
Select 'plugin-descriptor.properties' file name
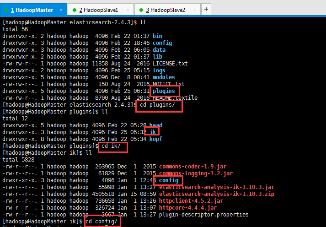click(x=204, y=215)
